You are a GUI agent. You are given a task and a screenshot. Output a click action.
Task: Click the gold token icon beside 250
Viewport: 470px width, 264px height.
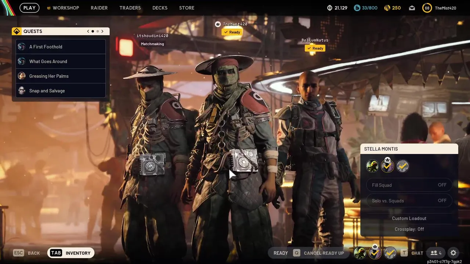pyautogui.click(x=387, y=8)
